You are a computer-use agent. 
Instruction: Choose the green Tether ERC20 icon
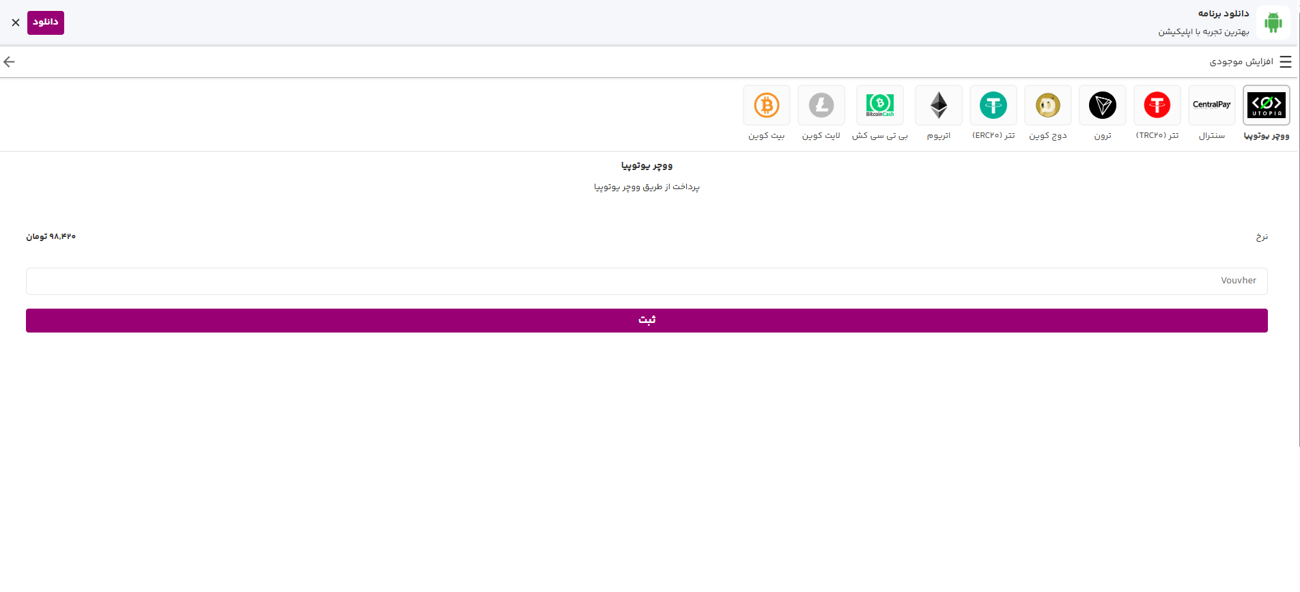point(993,105)
